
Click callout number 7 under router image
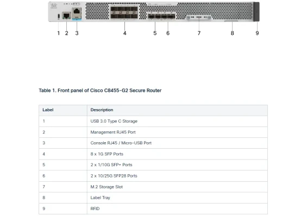click(199, 33)
